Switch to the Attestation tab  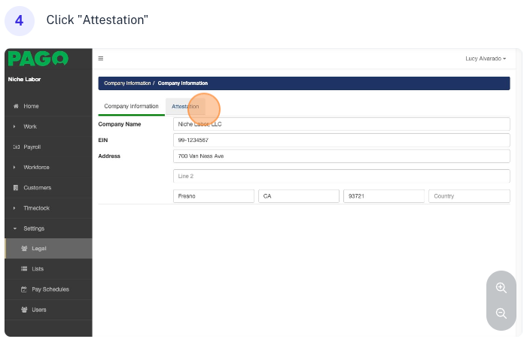tap(185, 107)
